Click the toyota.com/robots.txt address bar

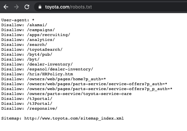[x=110, y=7]
